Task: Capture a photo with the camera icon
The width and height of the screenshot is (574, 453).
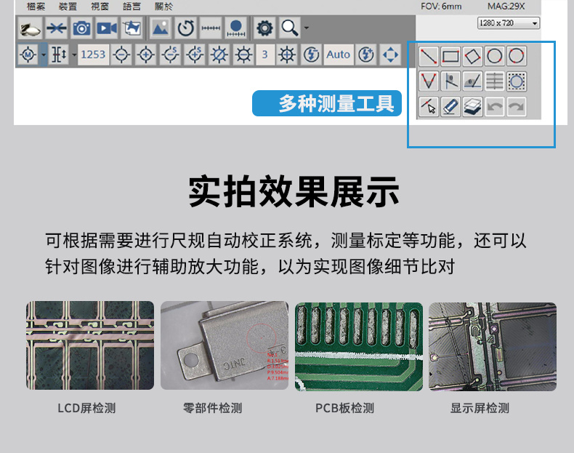Action: coord(81,28)
